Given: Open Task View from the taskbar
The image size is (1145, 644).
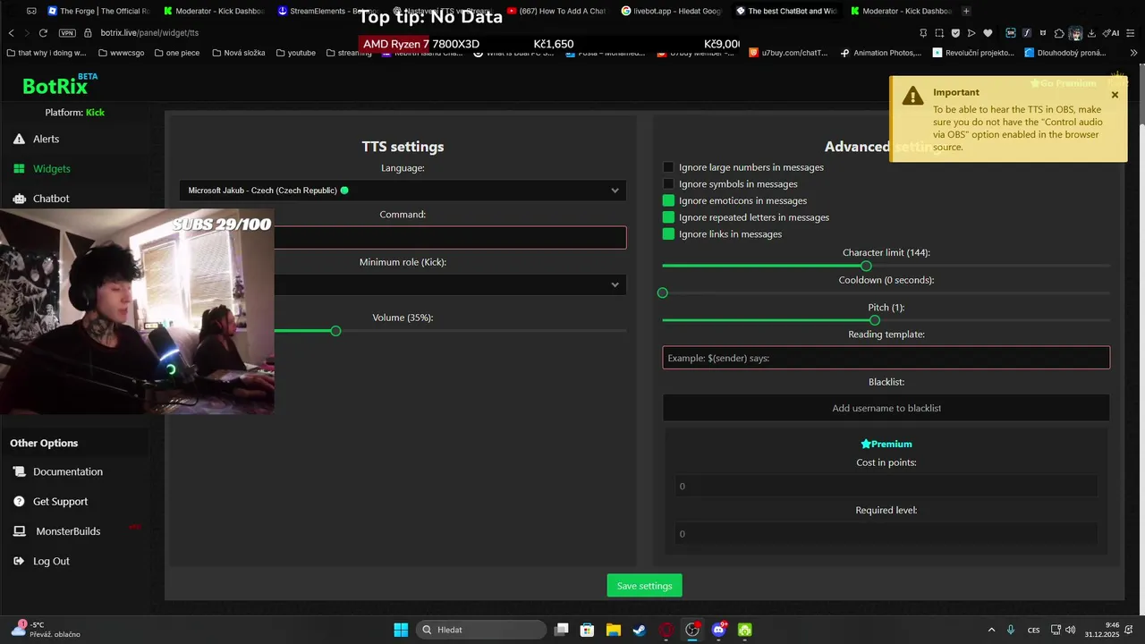Looking at the screenshot, I should pyautogui.click(x=561, y=630).
